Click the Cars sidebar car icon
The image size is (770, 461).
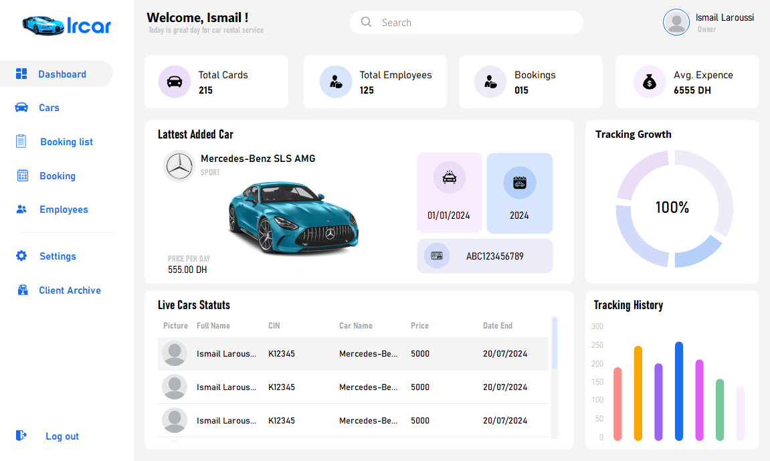[21, 107]
